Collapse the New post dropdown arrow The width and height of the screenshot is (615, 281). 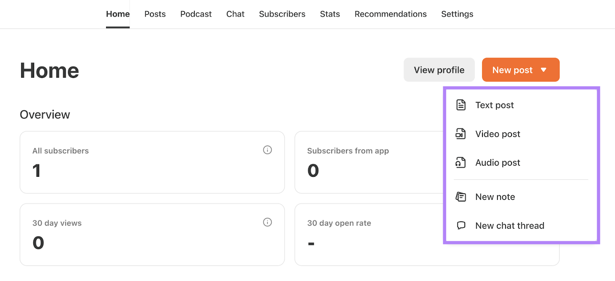pyautogui.click(x=544, y=70)
